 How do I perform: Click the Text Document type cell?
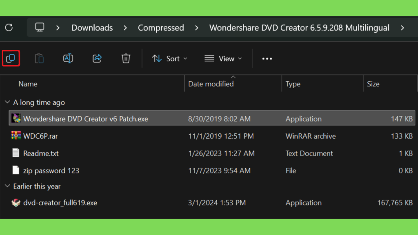click(x=309, y=153)
